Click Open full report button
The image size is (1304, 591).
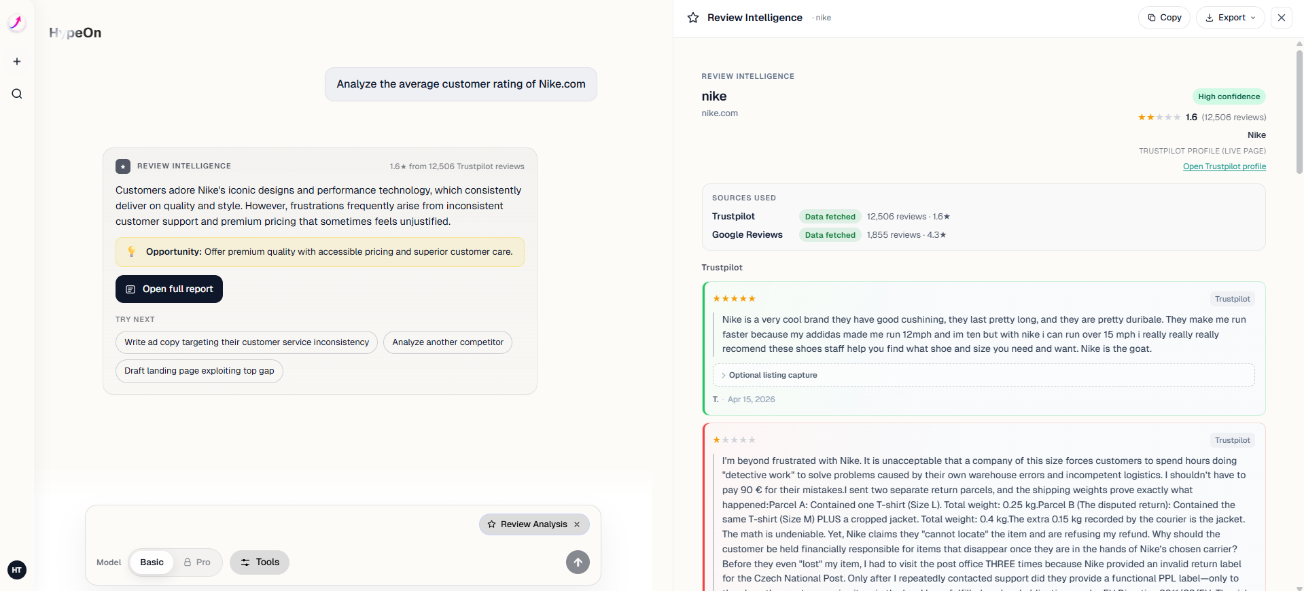click(x=169, y=289)
